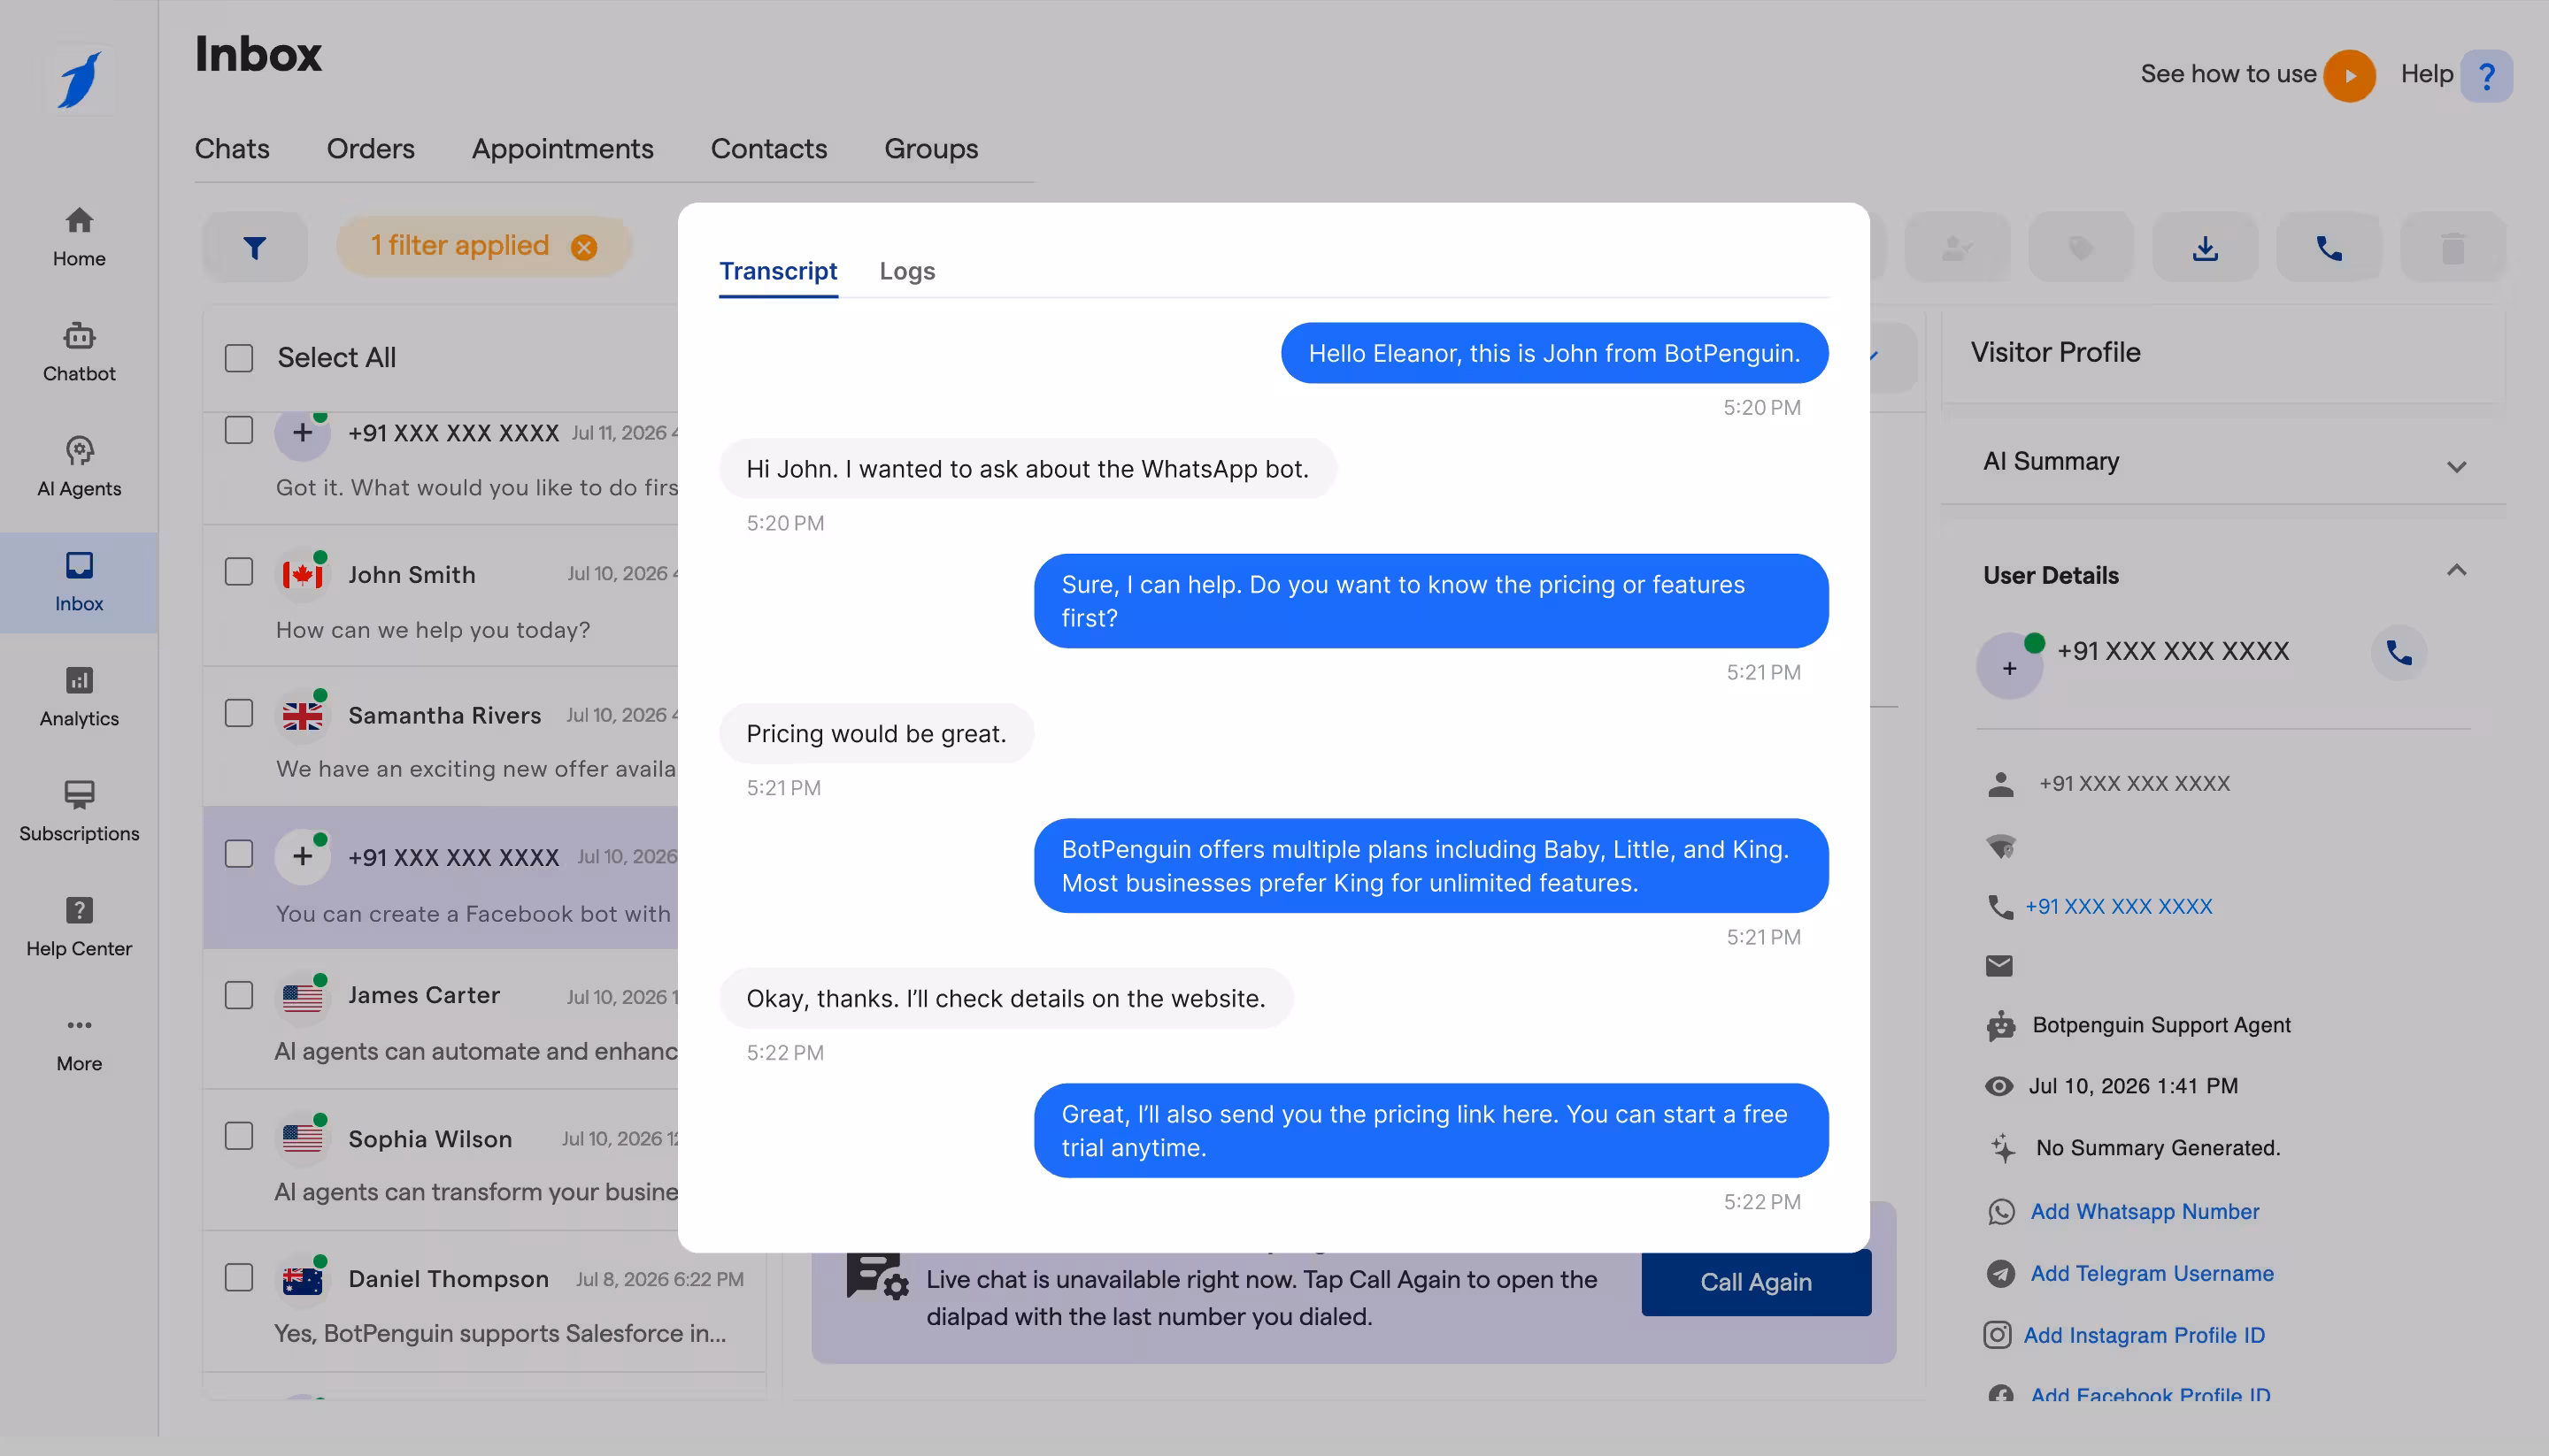Open the Daniel Thompson conversation
This screenshot has width=2549, height=1456.
click(x=484, y=1302)
